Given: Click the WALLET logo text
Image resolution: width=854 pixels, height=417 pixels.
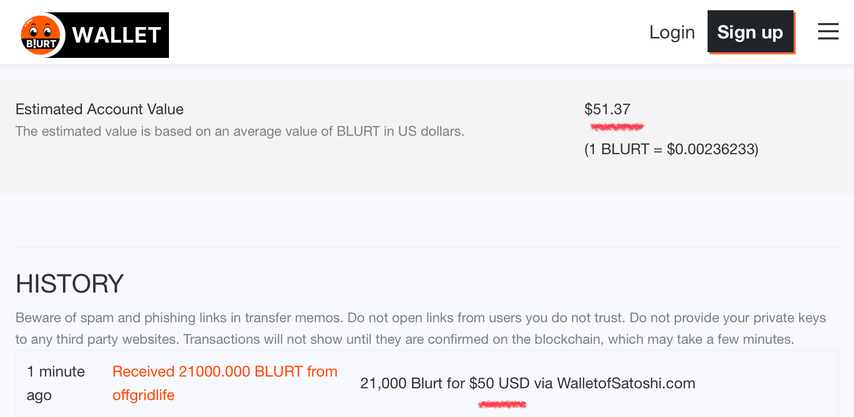Looking at the screenshot, I should (117, 35).
